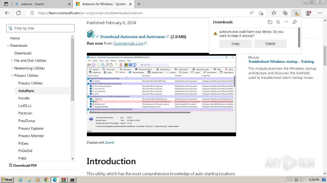Add this page to favorites
This screenshot has height=183, width=327.
(x=261, y=13)
